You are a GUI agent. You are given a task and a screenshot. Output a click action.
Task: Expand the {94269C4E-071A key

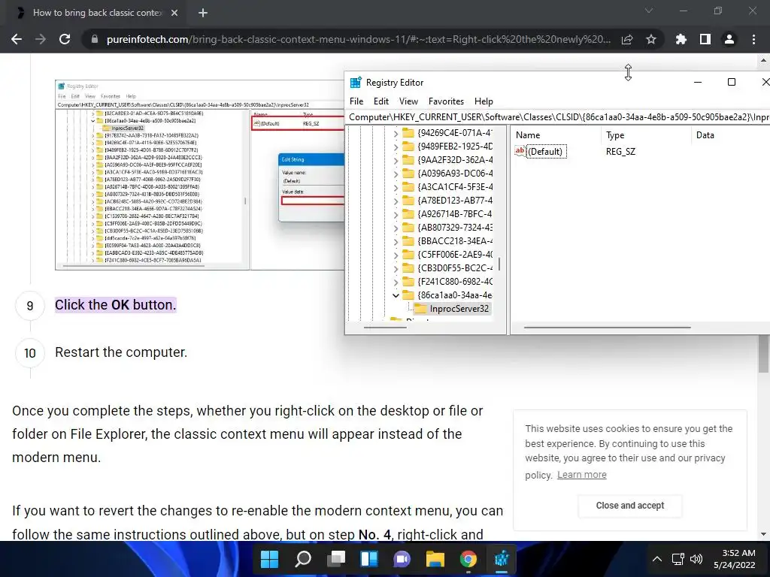(x=396, y=133)
